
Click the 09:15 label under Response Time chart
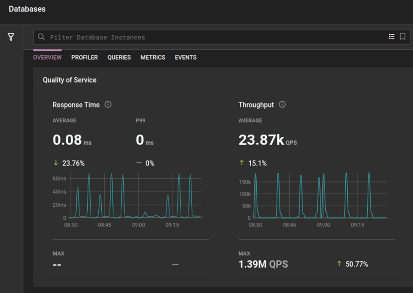click(x=172, y=225)
